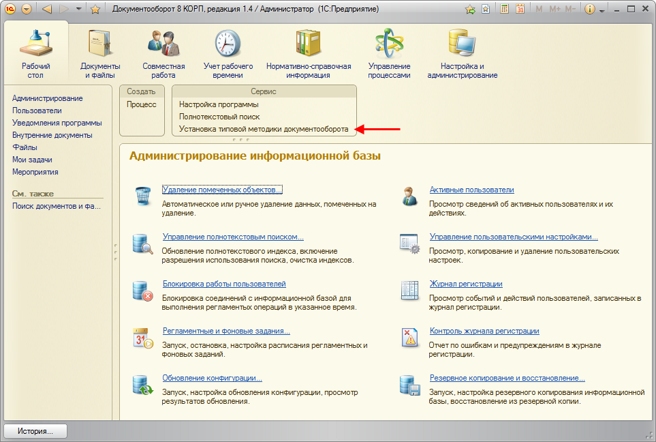Screen dimensions: 656x442
Task: Open Файлы in navigation panel
Action: (x=25, y=147)
